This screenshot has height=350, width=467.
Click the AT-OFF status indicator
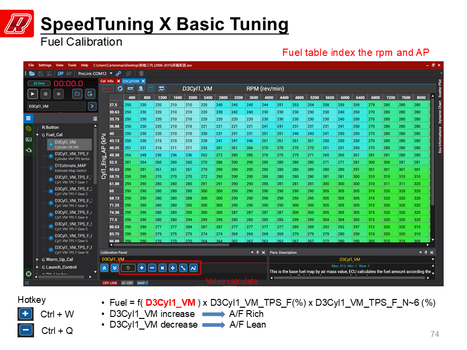(x=127, y=283)
